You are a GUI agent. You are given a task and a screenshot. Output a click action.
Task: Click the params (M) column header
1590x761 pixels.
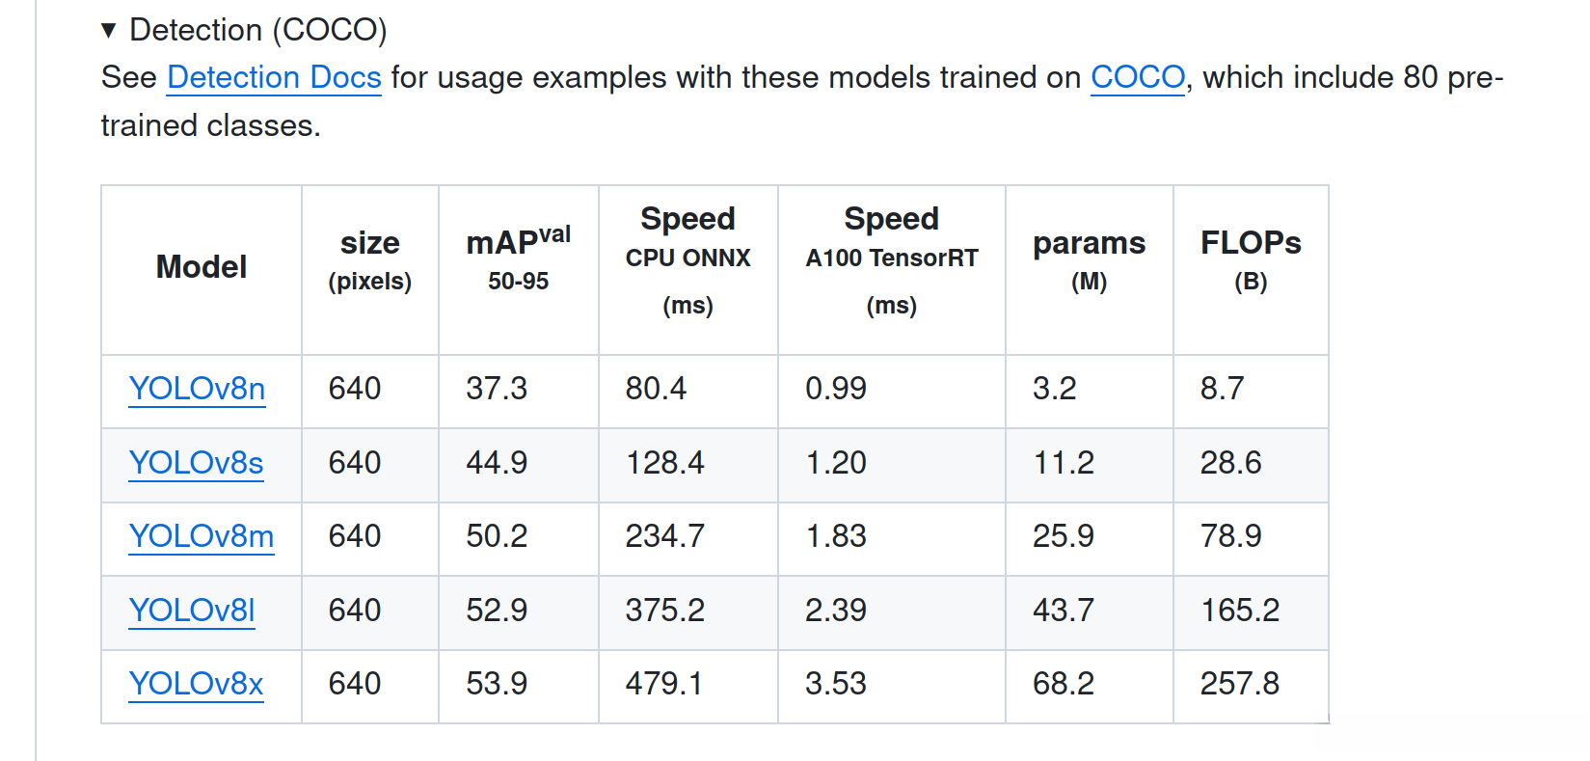1089,260
